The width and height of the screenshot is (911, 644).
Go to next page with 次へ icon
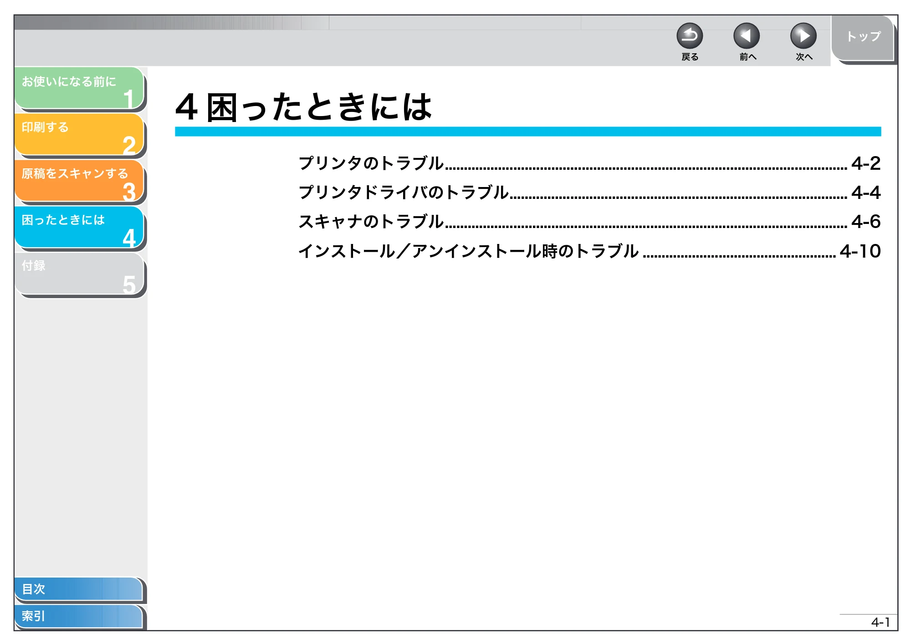(804, 36)
